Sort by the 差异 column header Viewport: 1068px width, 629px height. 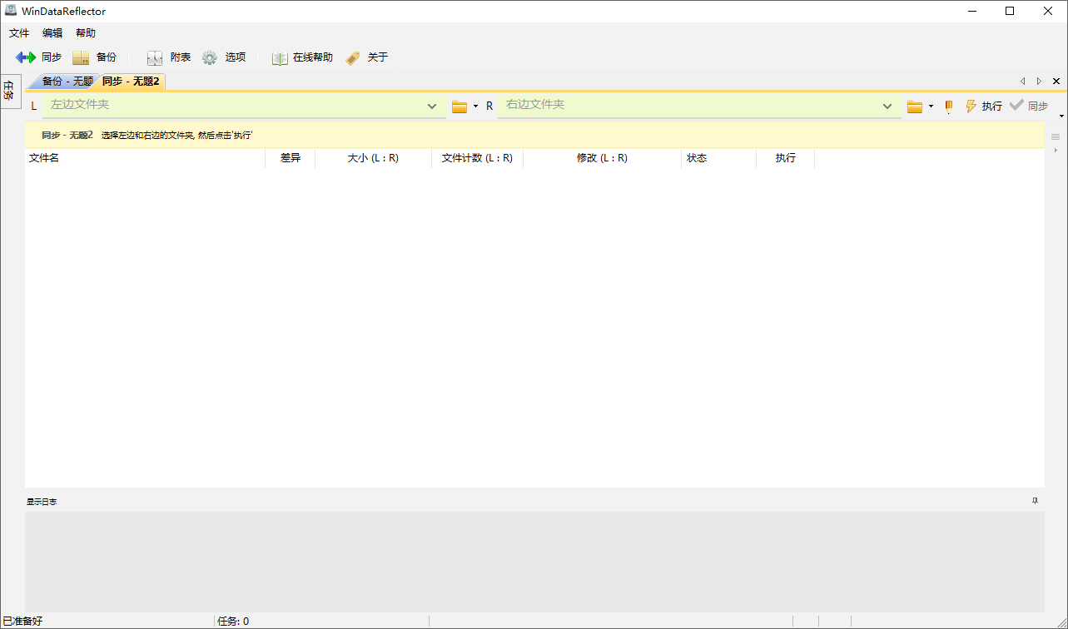291,158
